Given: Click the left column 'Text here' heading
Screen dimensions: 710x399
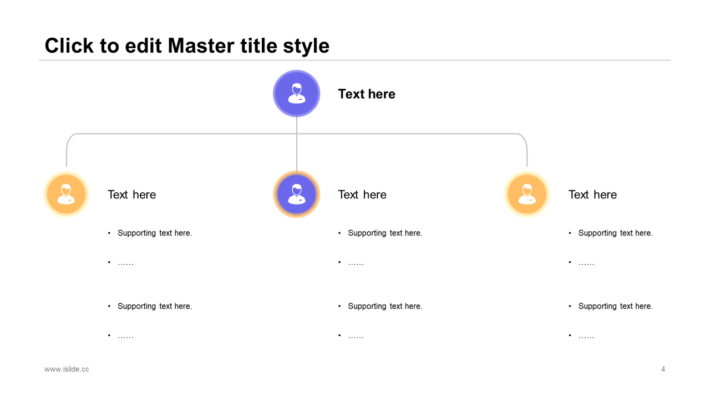Looking at the screenshot, I should tap(131, 195).
